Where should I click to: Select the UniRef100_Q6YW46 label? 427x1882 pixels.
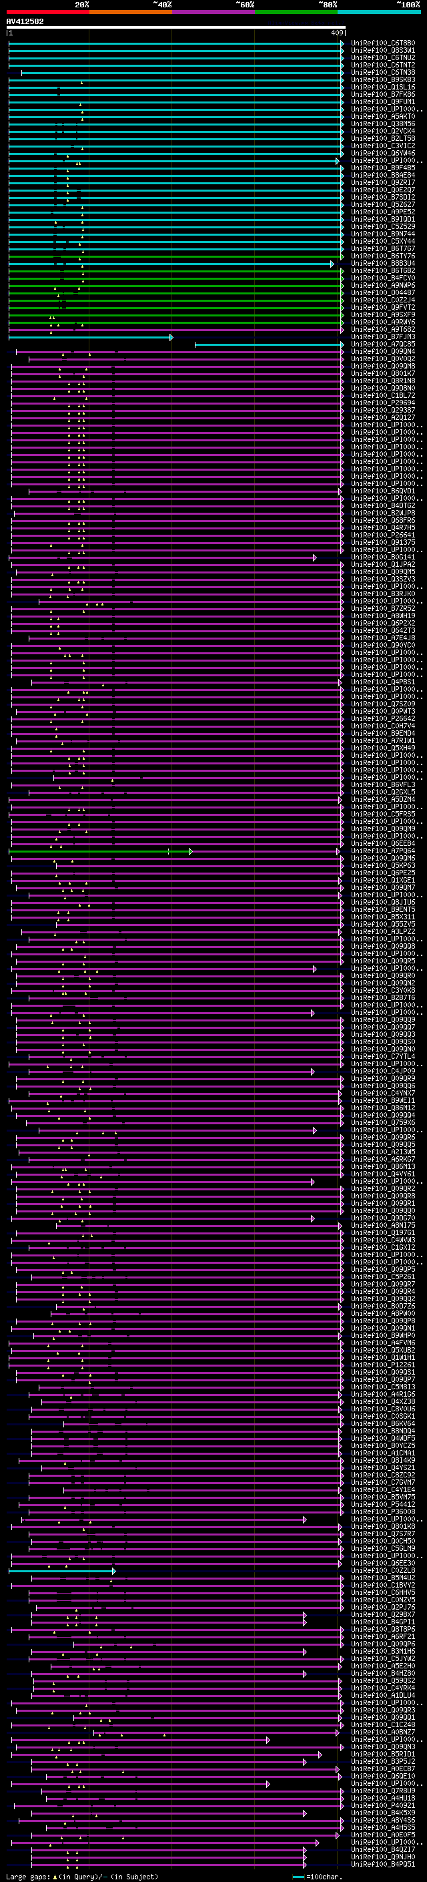tap(383, 153)
